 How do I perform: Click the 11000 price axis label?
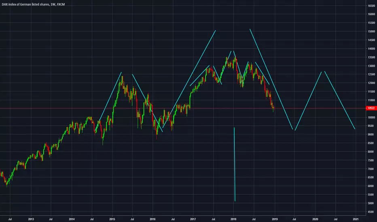click(x=371, y=101)
